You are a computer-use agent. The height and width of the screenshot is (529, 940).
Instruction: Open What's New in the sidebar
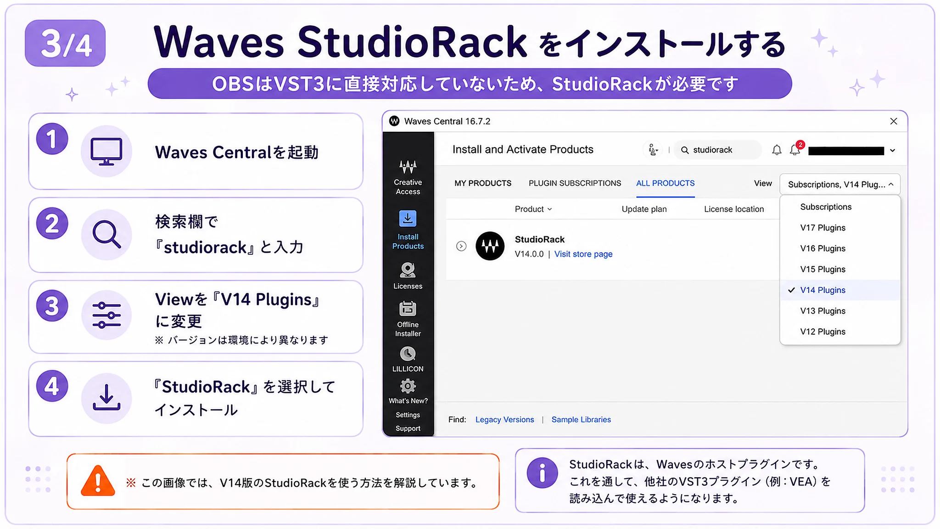tap(408, 401)
